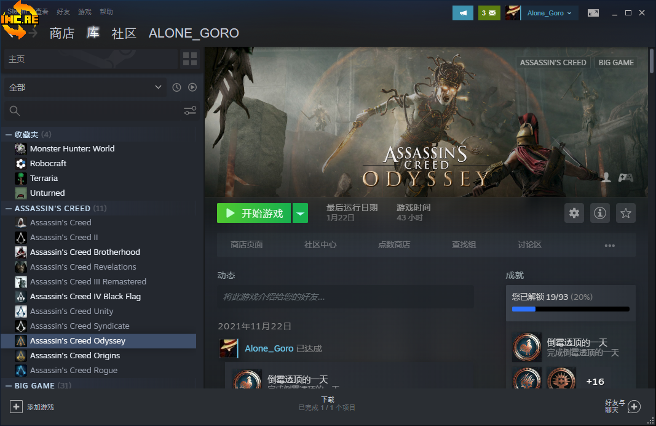Click the game settings gear icon
656x426 pixels.
[x=574, y=213]
